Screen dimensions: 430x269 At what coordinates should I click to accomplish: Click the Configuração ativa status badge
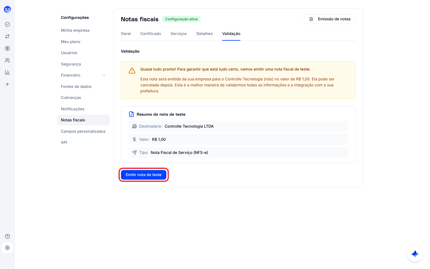[x=181, y=19]
